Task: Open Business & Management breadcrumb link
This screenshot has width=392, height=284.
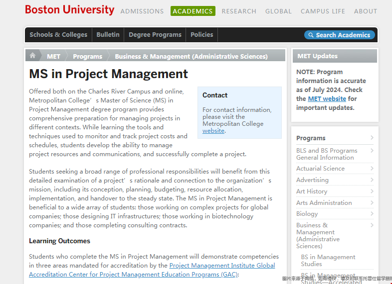Action: coord(191,57)
